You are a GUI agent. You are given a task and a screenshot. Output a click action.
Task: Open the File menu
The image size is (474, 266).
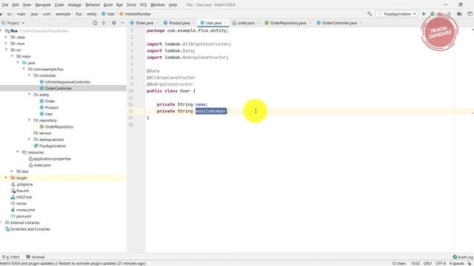click(x=5, y=5)
